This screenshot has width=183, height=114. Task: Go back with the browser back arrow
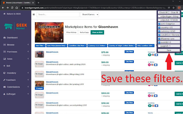[x=3, y=8]
